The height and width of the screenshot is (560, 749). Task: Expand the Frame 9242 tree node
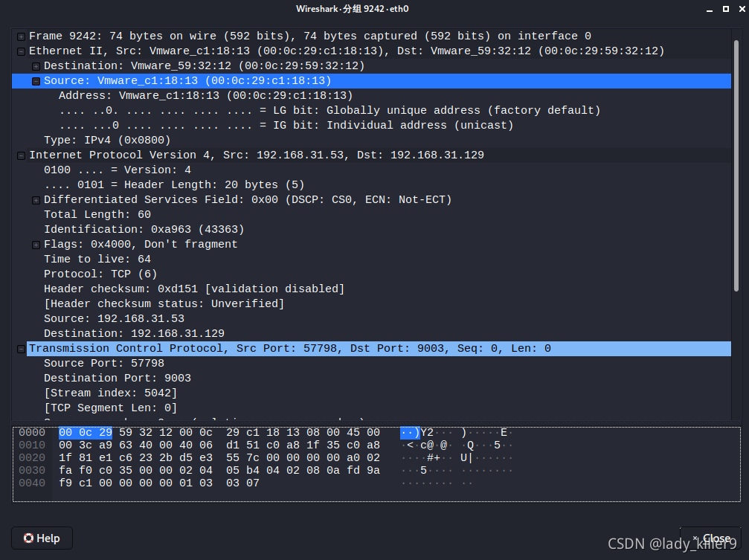[x=21, y=36]
